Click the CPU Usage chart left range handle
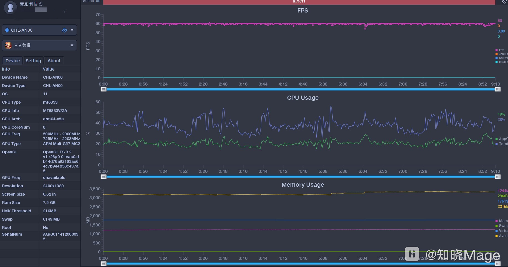This screenshot has height=267, width=508. click(103, 177)
